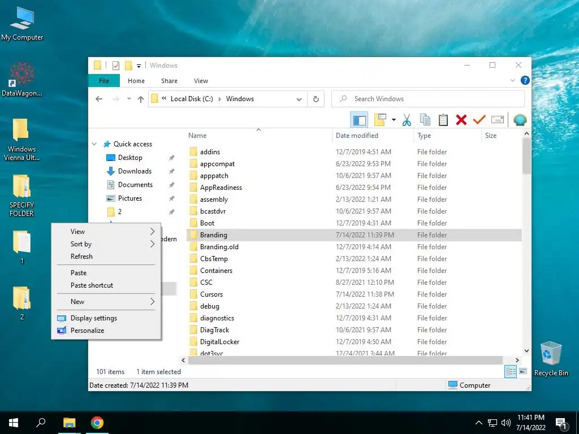Screen dimensions: 579x434
Task: Open My Computer desktop icon
Action: pyautogui.click(x=22, y=23)
